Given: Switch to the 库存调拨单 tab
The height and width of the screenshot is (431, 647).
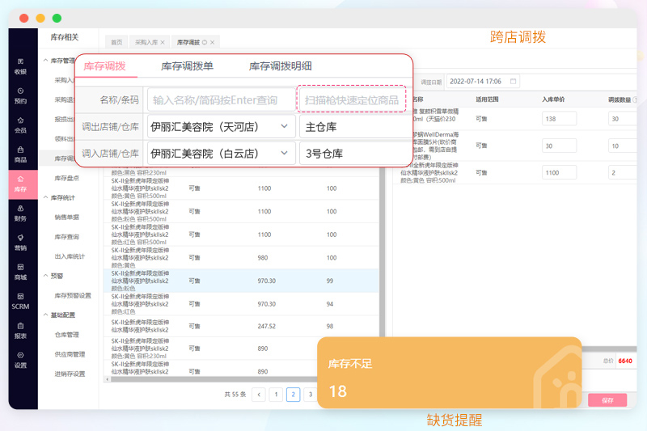Looking at the screenshot, I should (188, 66).
